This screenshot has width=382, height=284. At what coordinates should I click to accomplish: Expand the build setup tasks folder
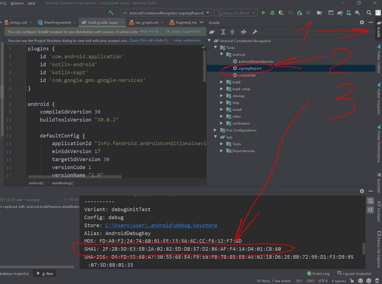[222, 89]
